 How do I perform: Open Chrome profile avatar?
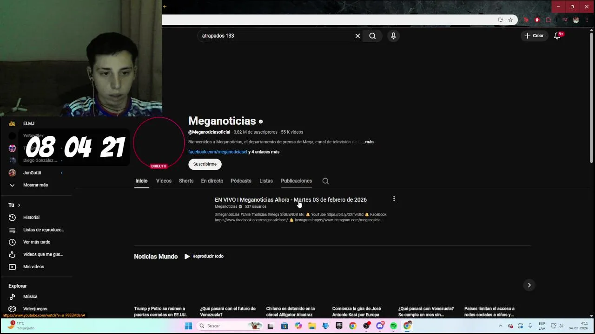click(576, 20)
